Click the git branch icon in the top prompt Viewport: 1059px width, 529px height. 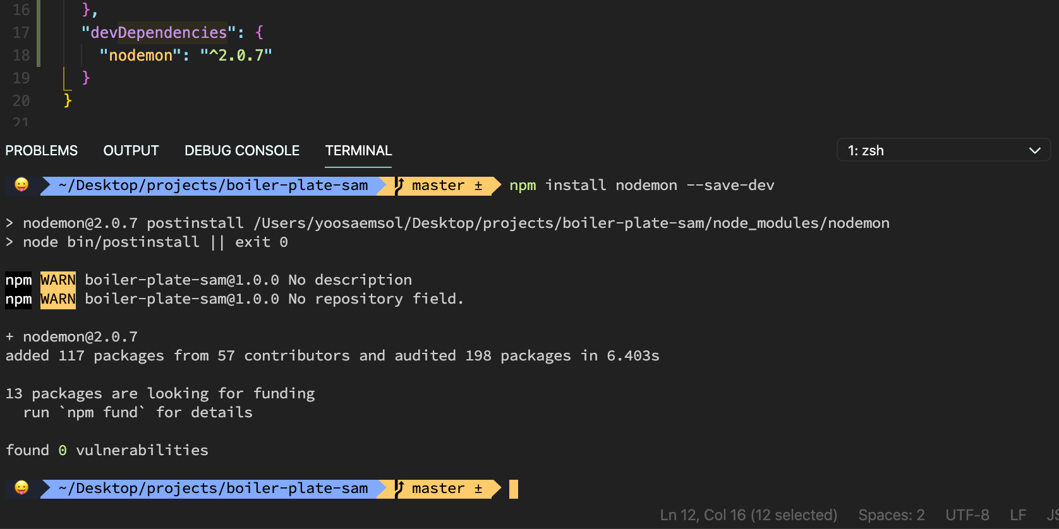click(399, 185)
